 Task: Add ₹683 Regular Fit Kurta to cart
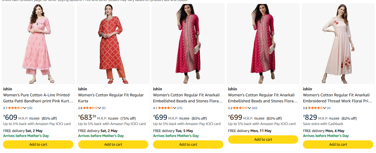[x=113, y=144]
